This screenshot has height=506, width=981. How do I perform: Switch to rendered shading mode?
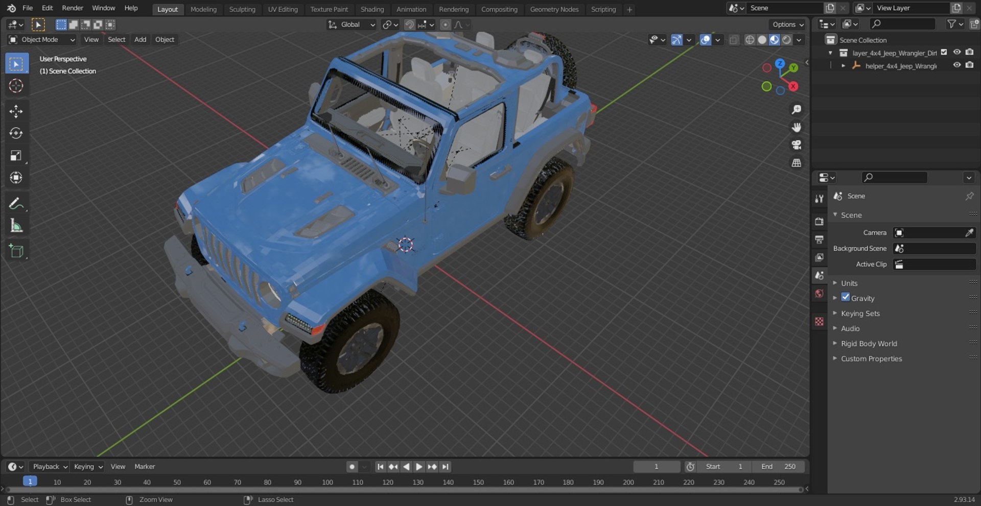(x=787, y=40)
